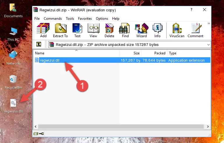Sort by the Name column header
This screenshot has height=143, width=224.
click(x=76, y=53)
